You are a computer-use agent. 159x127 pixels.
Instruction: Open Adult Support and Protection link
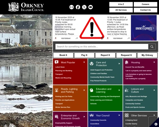[x=101, y=70]
